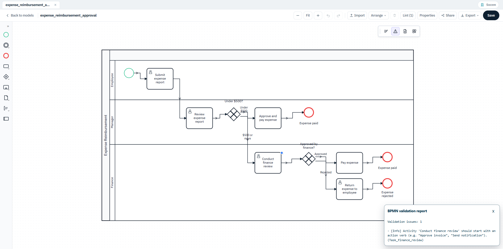Select the Conduct finance review task
Screen dimensions: 503x249
pyautogui.click(x=268, y=163)
